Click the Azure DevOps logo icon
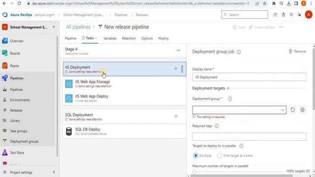This screenshot has width=315, height=177. click(5, 15)
